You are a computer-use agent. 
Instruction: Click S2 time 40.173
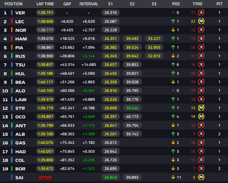(x=132, y=116)
